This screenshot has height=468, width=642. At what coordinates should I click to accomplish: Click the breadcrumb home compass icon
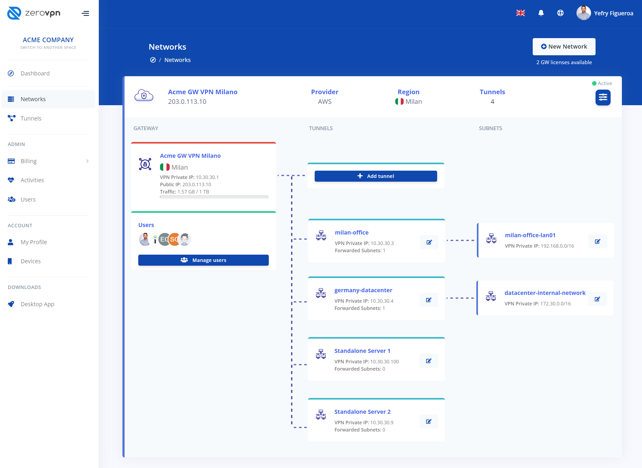click(x=153, y=60)
